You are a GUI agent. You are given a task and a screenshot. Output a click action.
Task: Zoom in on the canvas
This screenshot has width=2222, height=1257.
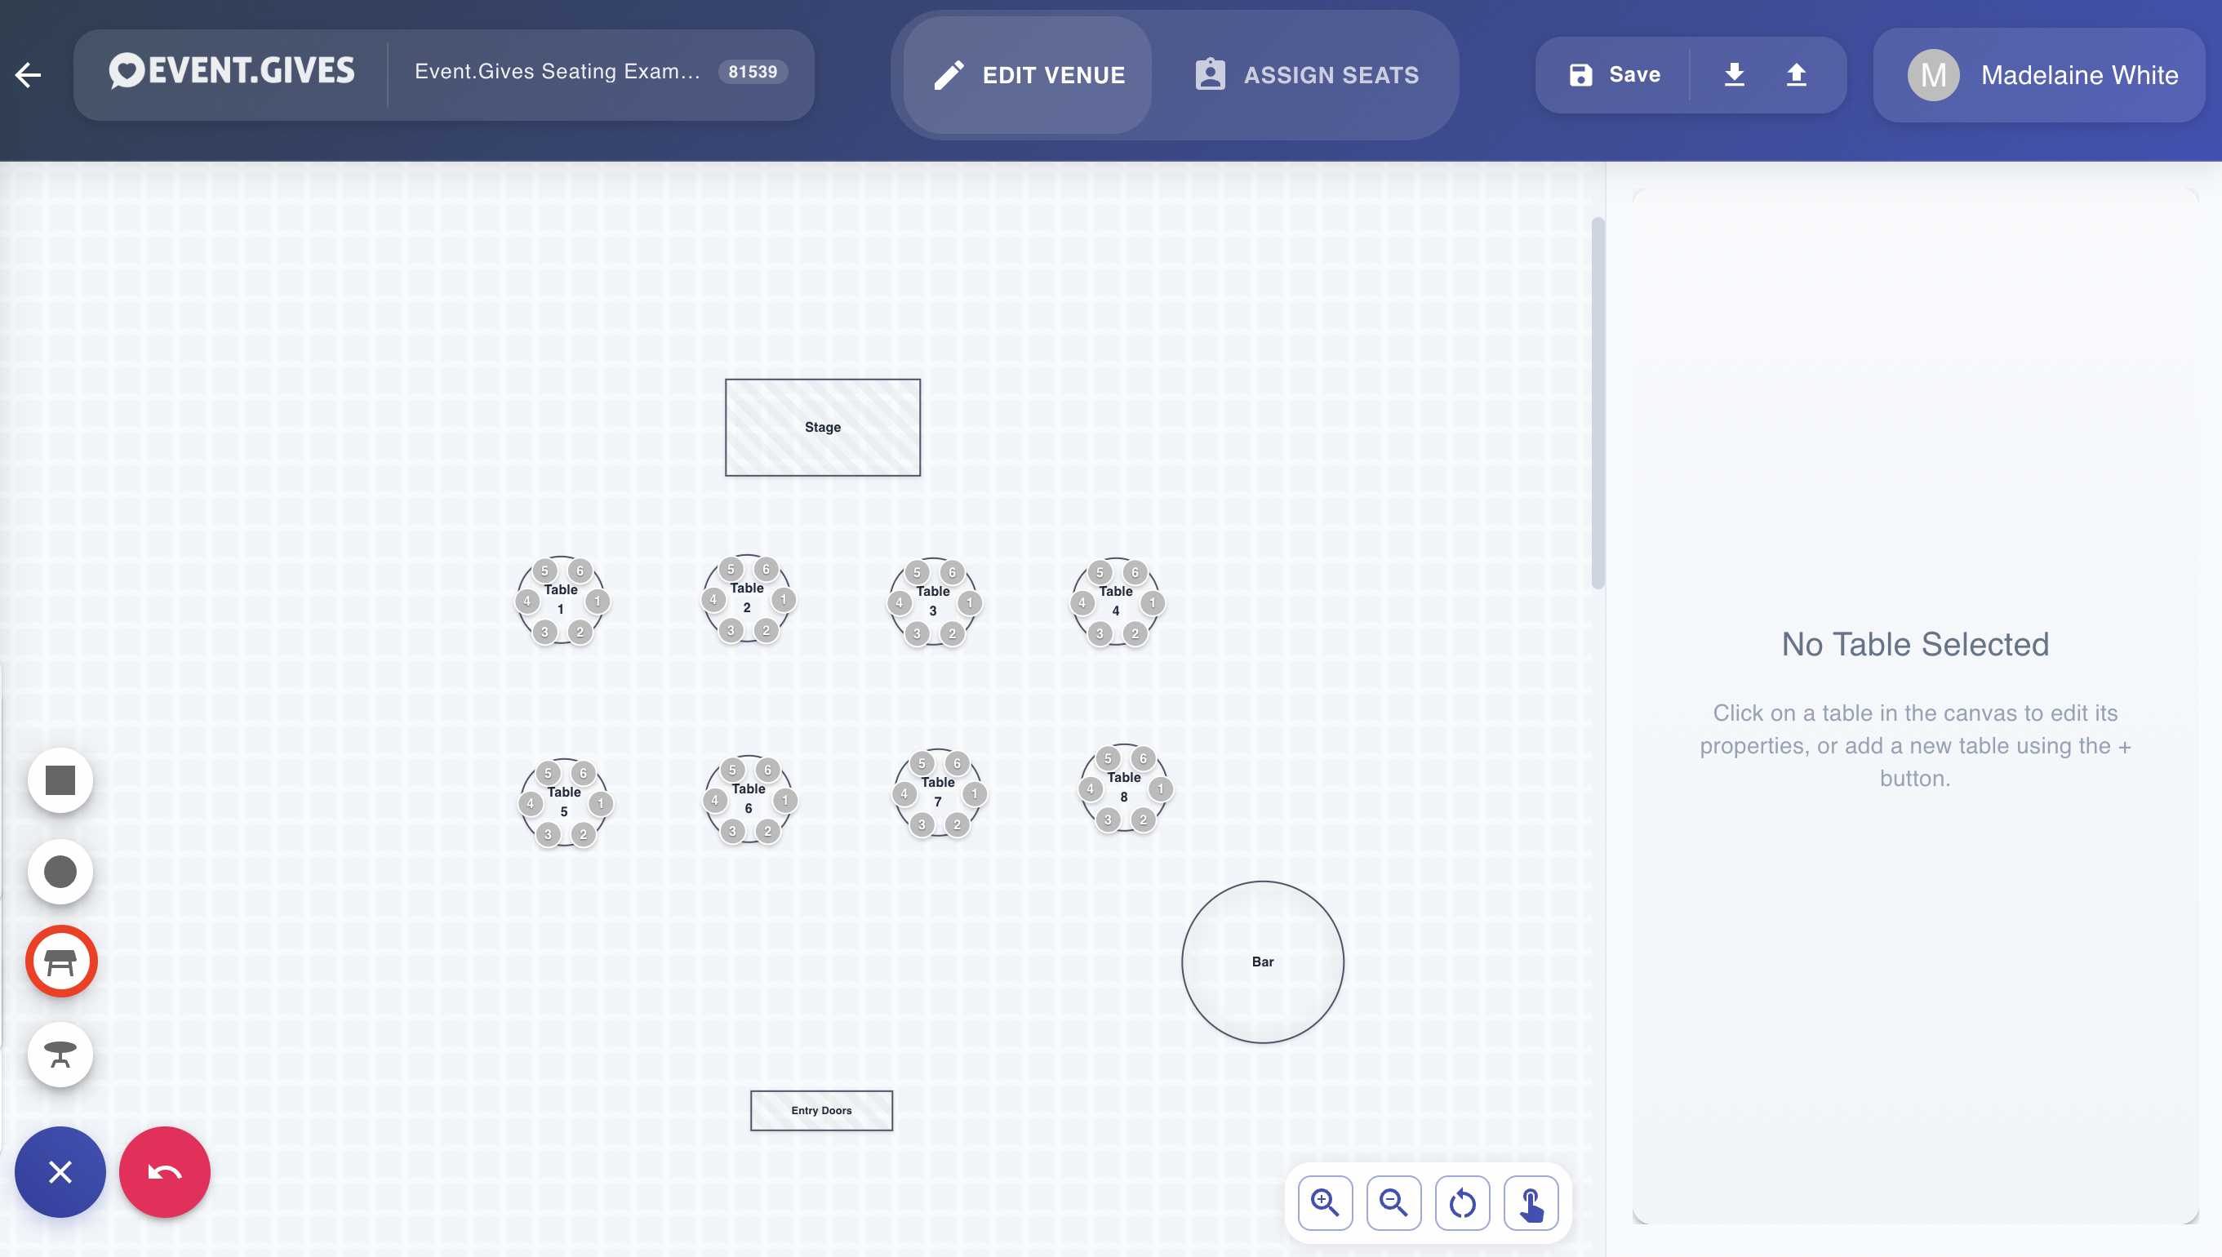point(1325,1202)
